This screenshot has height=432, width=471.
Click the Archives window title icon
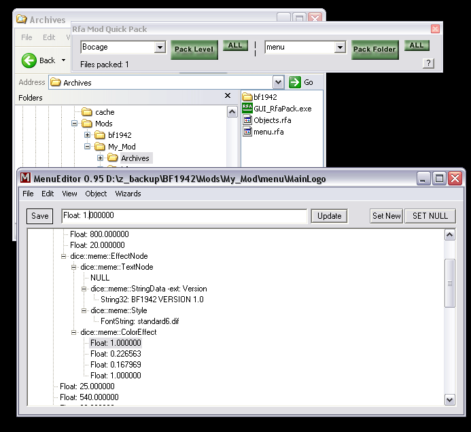click(22, 19)
